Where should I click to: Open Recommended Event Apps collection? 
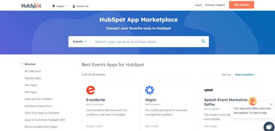point(41,127)
